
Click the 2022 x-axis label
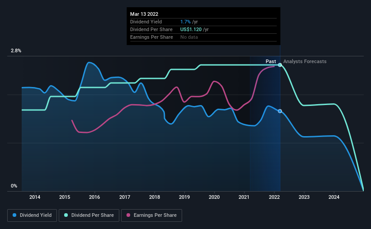tap(274, 197)
